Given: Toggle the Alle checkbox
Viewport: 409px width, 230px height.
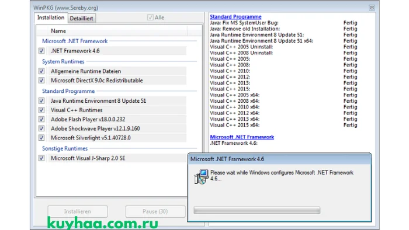Looking at the screenshot, I should [x=150, y=18].
